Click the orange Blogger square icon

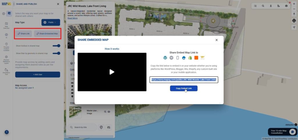196,58
